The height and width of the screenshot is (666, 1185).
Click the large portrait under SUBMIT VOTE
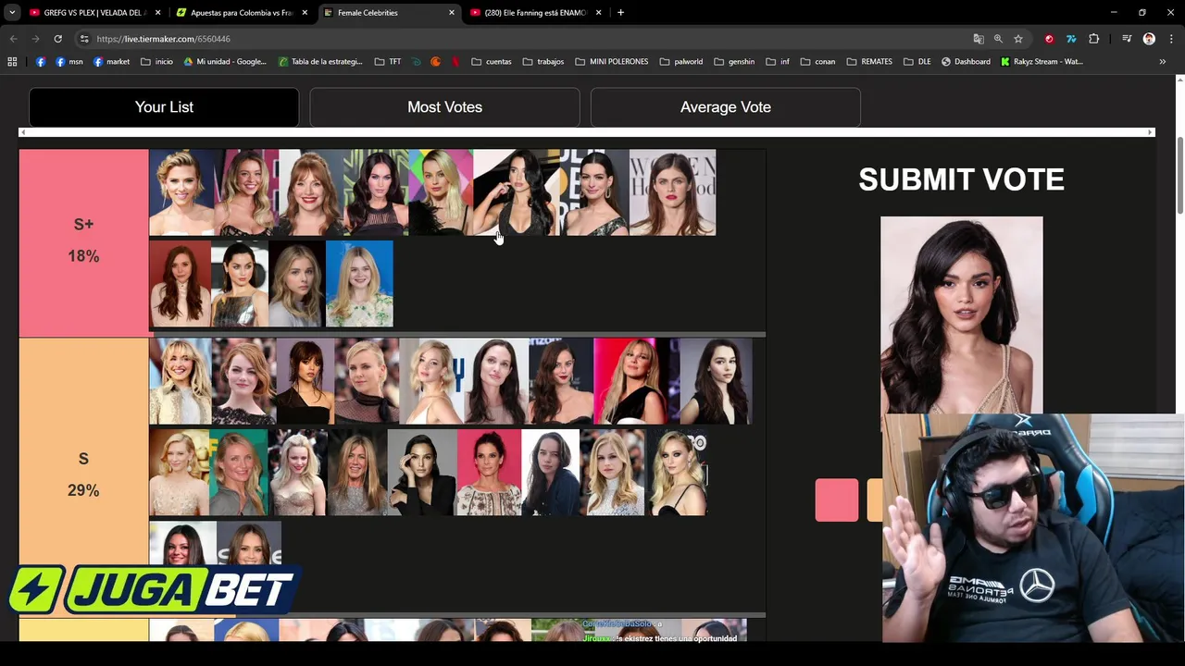coord(962,315)
